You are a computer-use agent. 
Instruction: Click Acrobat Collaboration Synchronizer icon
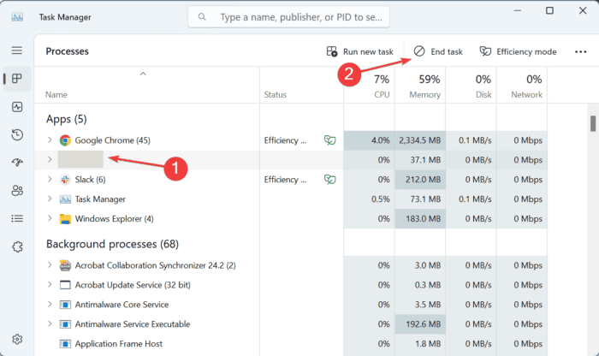pyautogui.click(x=65, y=265)
